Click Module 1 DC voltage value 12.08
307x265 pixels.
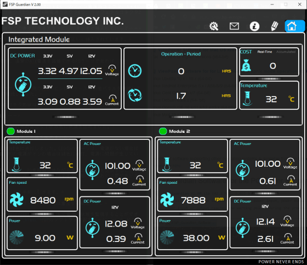tap(116, 224)
